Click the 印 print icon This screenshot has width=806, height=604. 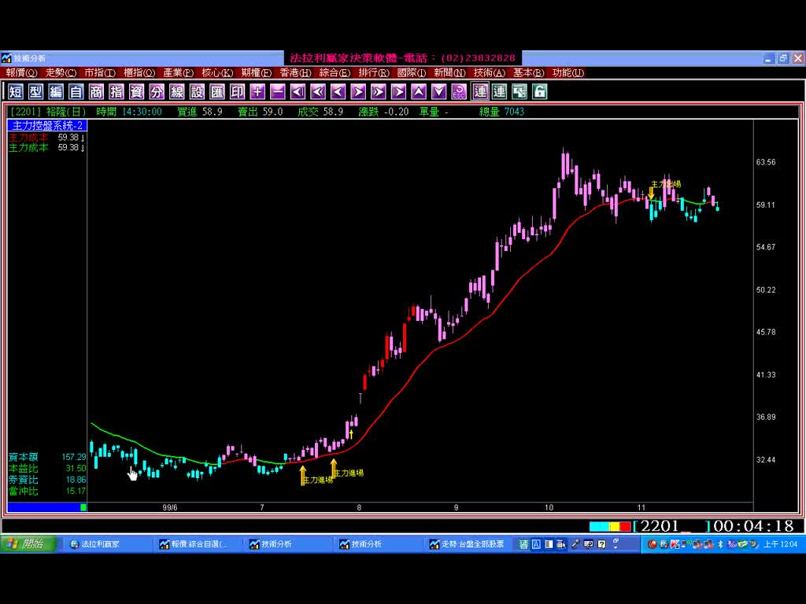click(237, 92)
